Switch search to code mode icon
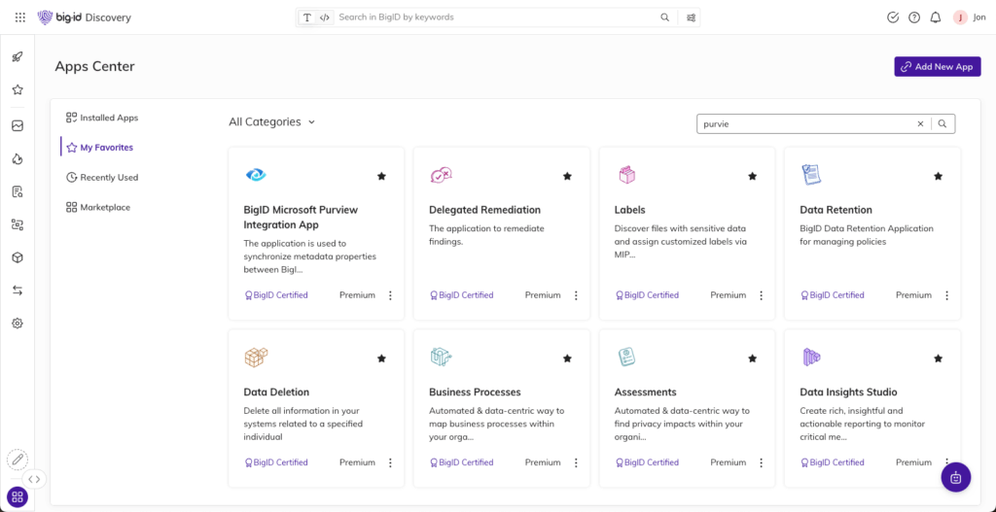The image size is (996, 512). [x=324, y=17]
